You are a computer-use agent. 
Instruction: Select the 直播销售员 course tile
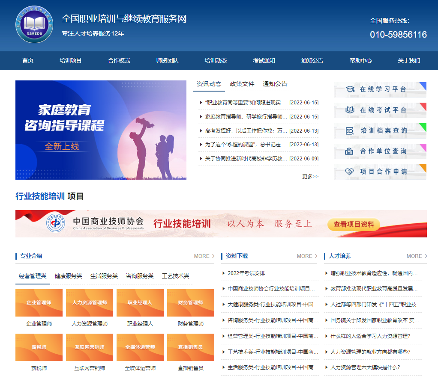[191, 347]
